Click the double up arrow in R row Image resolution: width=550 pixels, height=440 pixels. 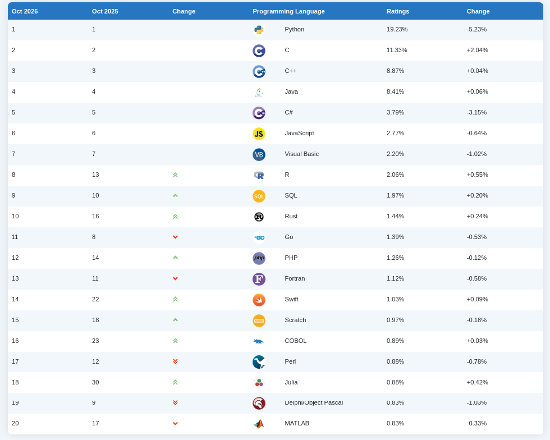tap(175, 175)
